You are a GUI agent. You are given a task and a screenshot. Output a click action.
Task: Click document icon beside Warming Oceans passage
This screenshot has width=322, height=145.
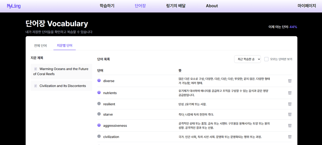(36, 69)
